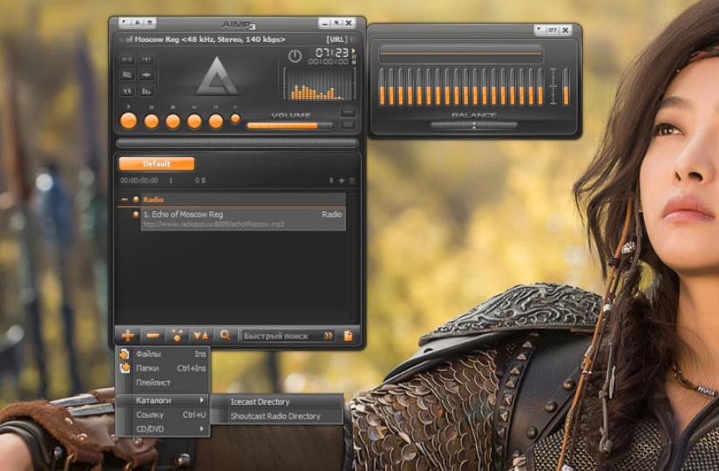Click the magnifier search icon

pyautogui.click(x=225, y=335)
